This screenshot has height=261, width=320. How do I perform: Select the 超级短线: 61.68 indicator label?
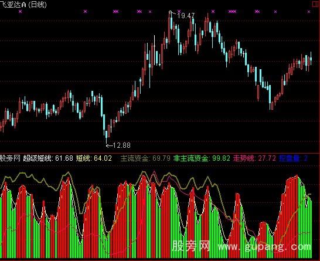click(48, 158)
